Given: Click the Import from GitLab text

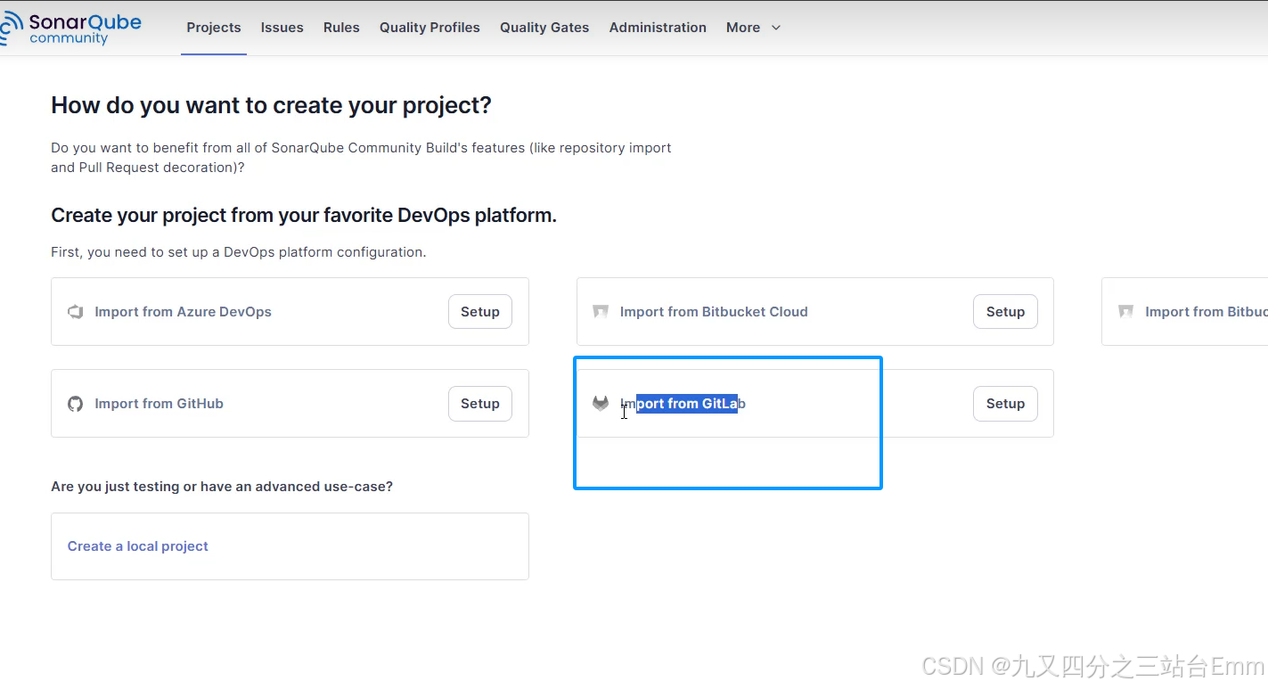Looking at the screenshot, I should [683, 404].
